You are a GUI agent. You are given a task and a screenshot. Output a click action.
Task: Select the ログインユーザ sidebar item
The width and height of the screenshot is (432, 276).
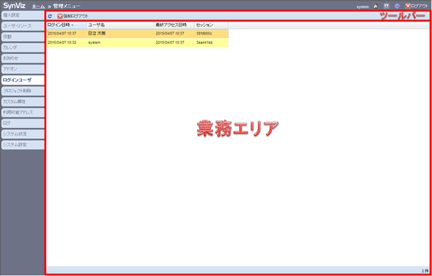pyautogui.click(x=22, y=80)
